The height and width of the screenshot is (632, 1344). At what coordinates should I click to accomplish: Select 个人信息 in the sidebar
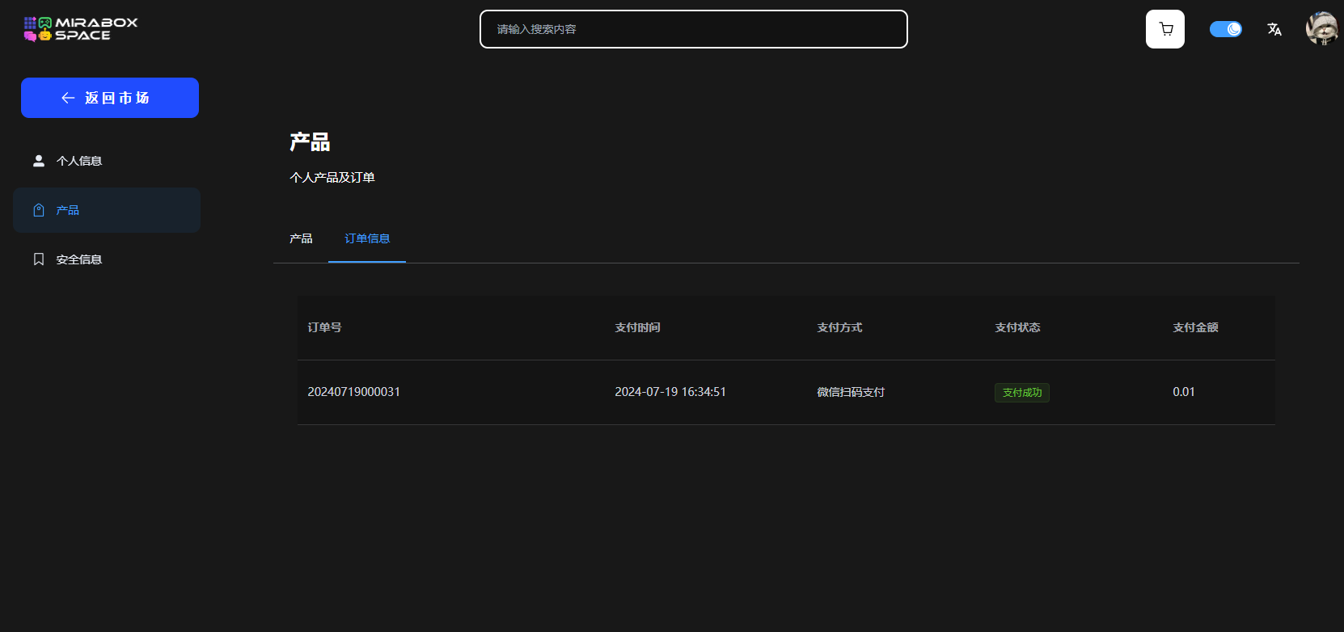107,161
